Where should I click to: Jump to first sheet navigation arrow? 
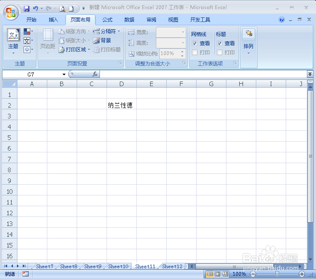6,266
